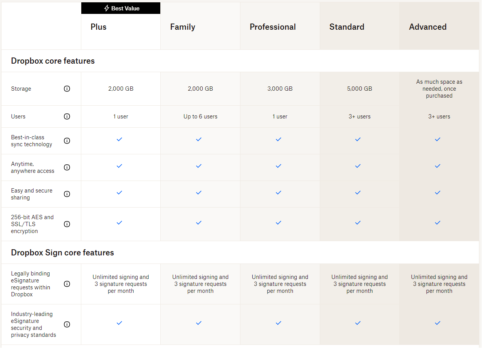
Task: Click Standard checkmark in encryption row
Action: (358, 223)
